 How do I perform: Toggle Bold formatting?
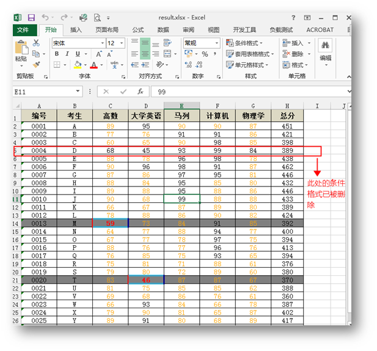pos(57,54)
